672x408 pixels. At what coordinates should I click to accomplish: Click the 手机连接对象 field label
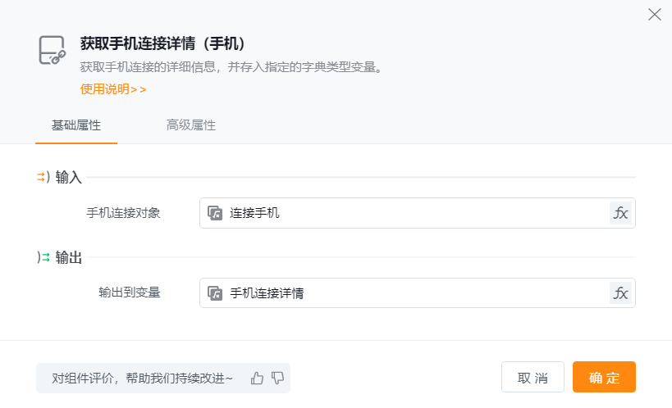coord(123,213)
